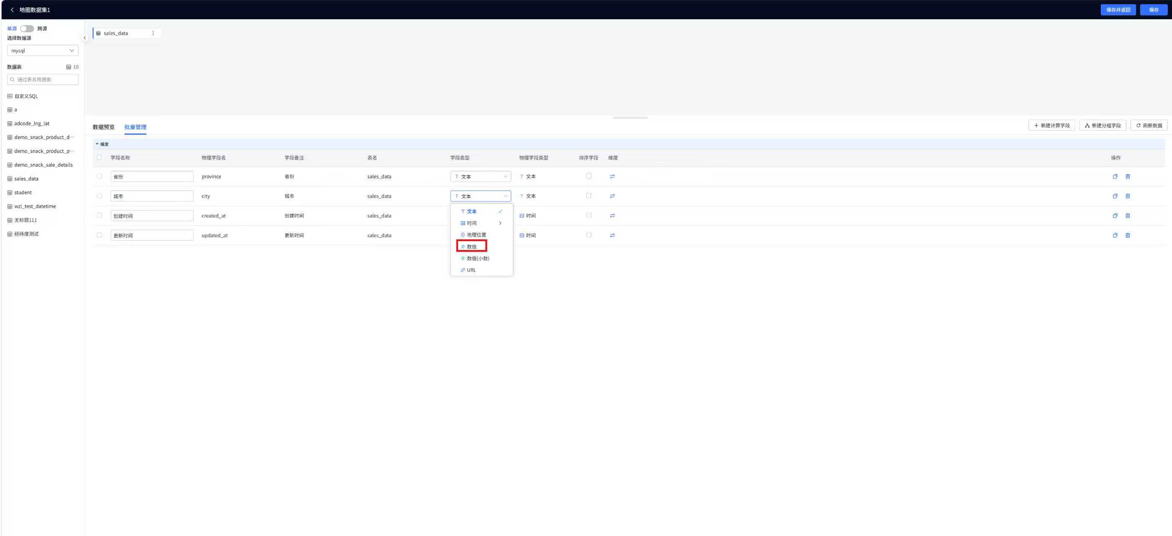Select the 城市 row checkbox
The height and width of the screenshot is (536, 1172).
click(99, 196)
